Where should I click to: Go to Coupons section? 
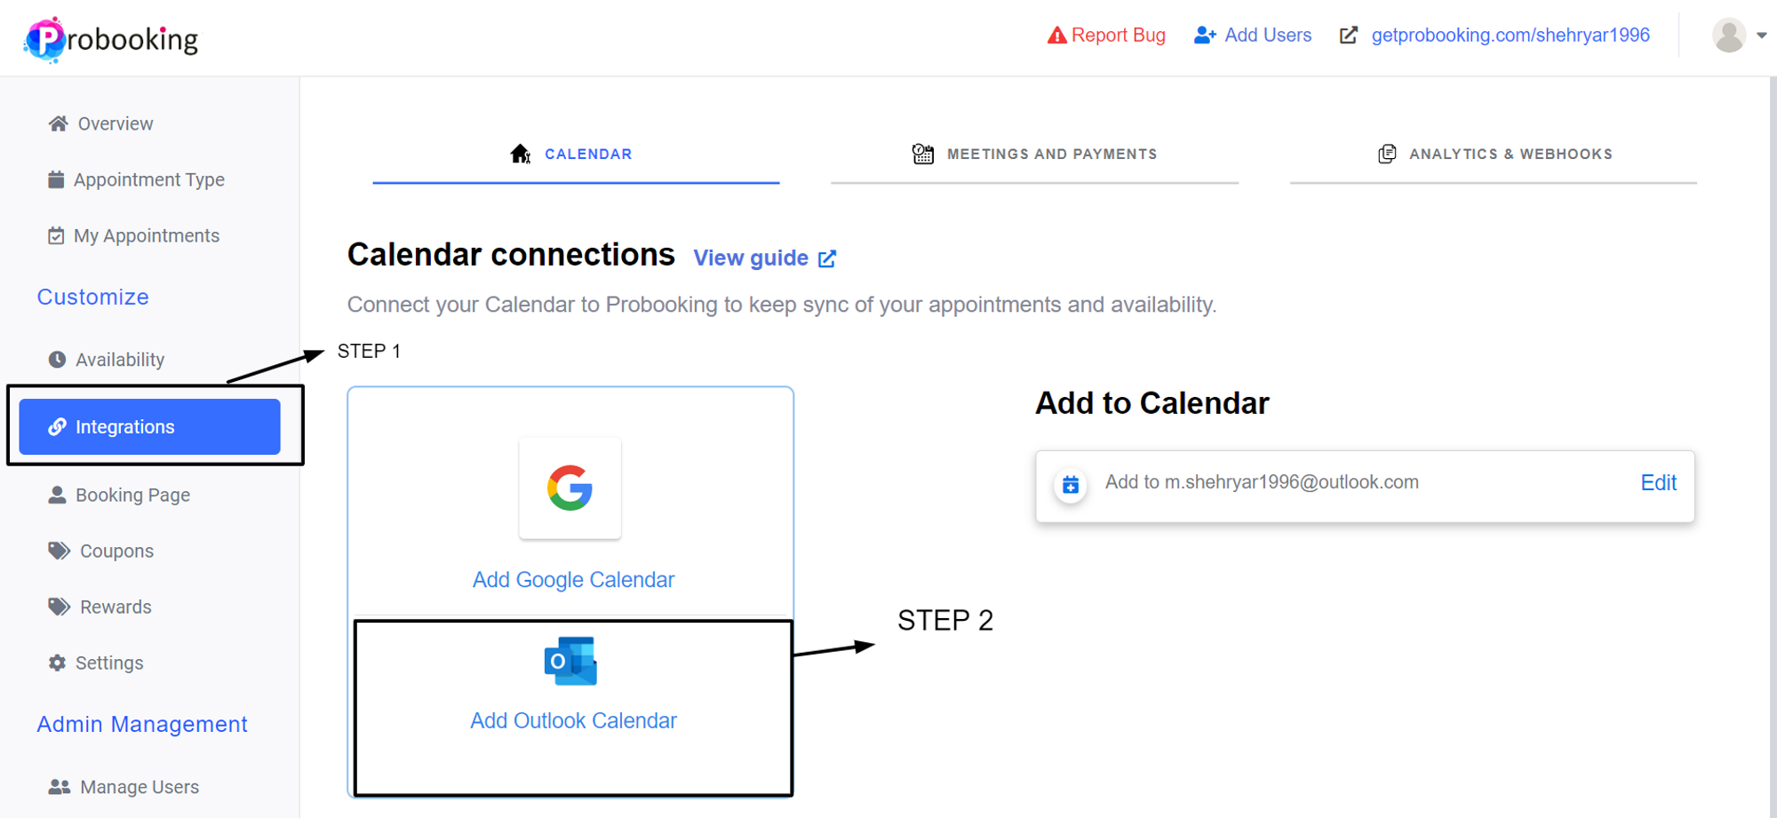(x=100, y=552)
